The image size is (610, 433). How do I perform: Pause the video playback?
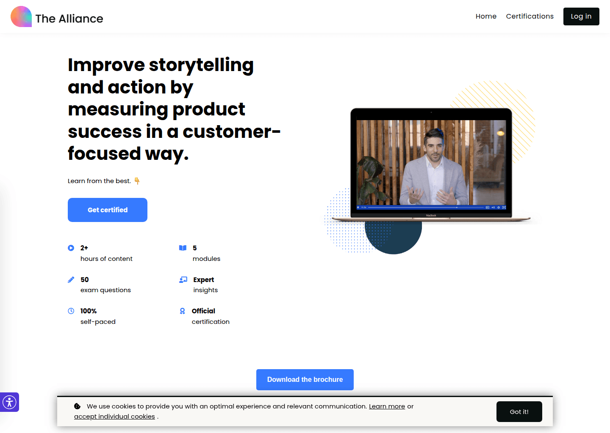(358, 208)
